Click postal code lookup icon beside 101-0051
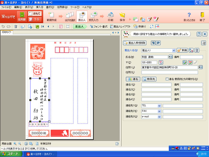Screen dimensions: 209x157 [x=161, y=63]
